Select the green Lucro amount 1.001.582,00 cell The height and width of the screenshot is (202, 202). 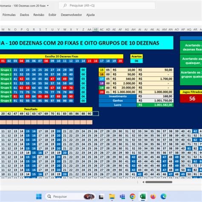155,105
